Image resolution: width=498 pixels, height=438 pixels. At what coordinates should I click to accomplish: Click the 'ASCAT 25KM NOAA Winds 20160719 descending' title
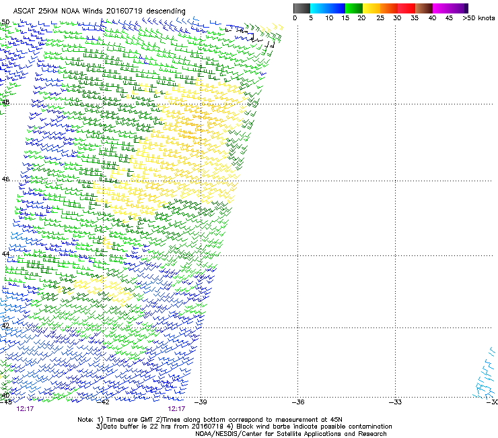pos(99,11)
